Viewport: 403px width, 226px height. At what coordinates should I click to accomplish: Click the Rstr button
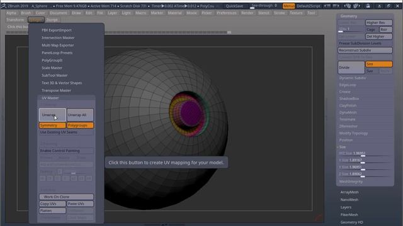coord(386,30)
